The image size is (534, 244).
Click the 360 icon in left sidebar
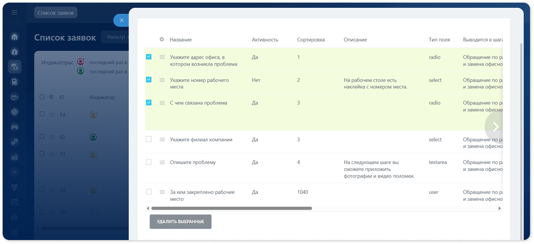tap(15, 97)
